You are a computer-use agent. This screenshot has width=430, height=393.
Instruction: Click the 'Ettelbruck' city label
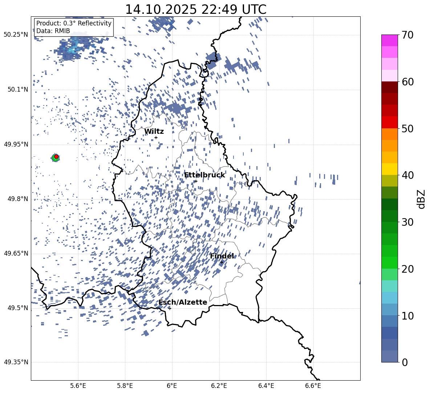pos(204,175)
